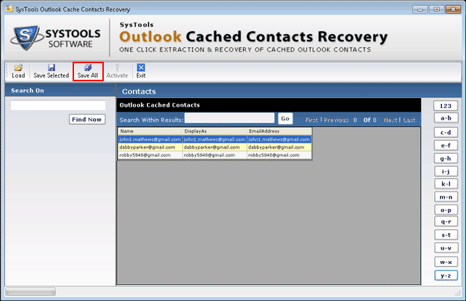The height and width of the screenshot is (301, 466).
Task: Go to the Previous results page
Action: point(336,120)
